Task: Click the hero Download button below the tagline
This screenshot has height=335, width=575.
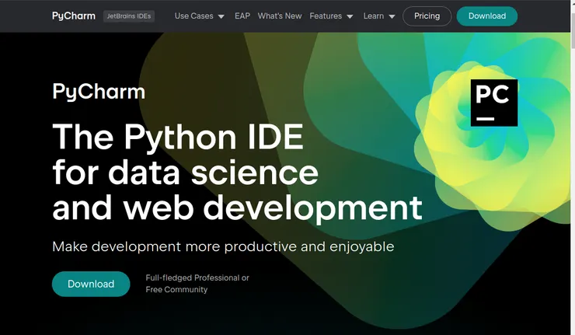Action: coord(91,284)
